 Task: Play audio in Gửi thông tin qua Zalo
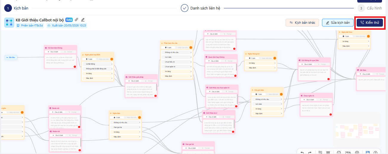328,79
